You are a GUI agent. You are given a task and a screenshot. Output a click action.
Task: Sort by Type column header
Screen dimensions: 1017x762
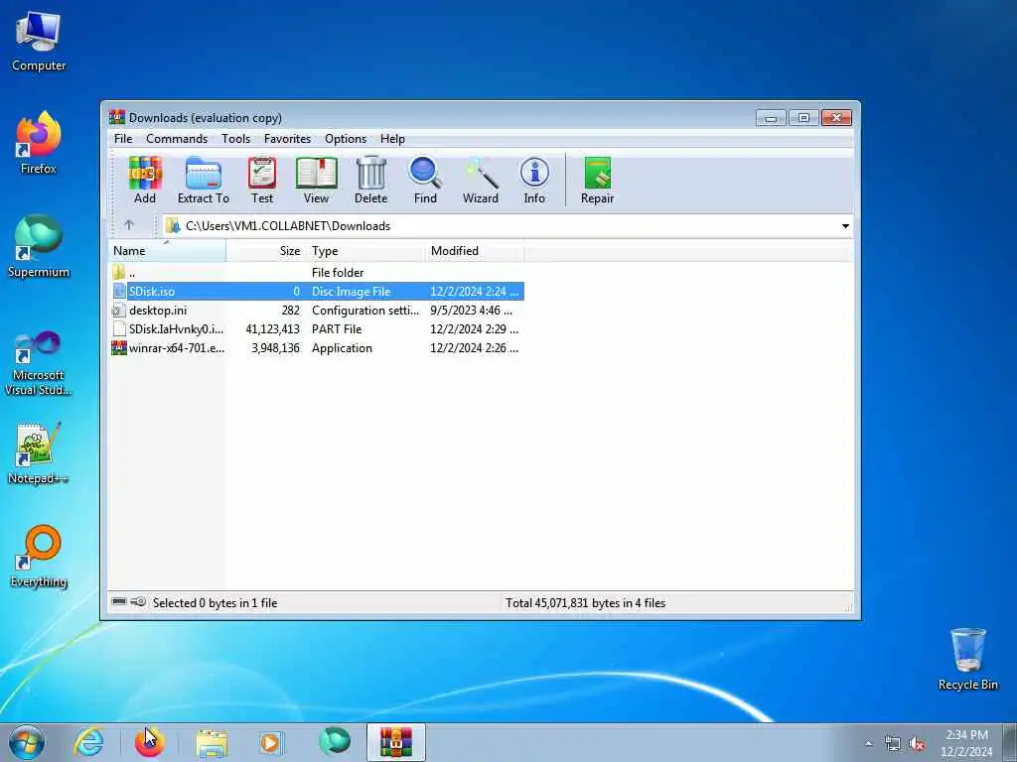pyautogui.click(x=365, y=251)
